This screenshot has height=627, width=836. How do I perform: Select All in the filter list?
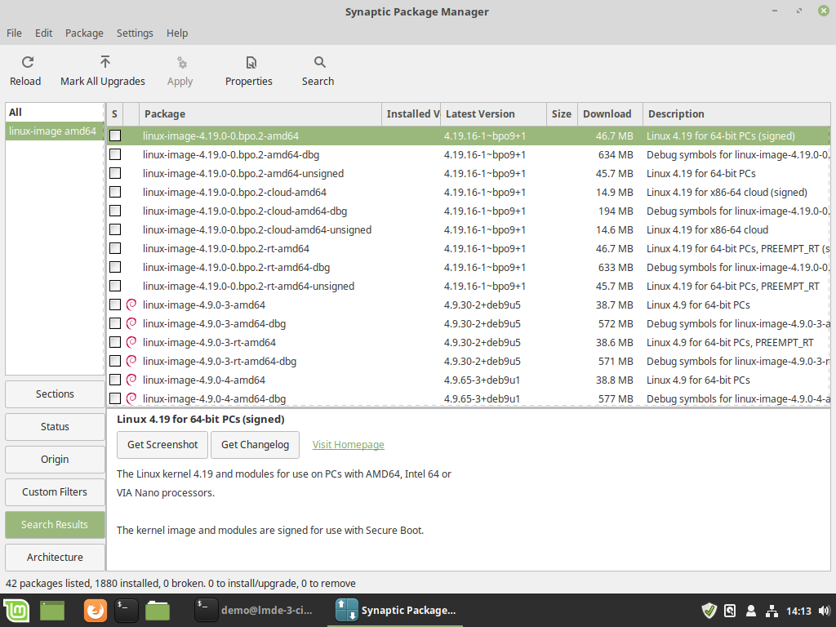click(55, 112)
